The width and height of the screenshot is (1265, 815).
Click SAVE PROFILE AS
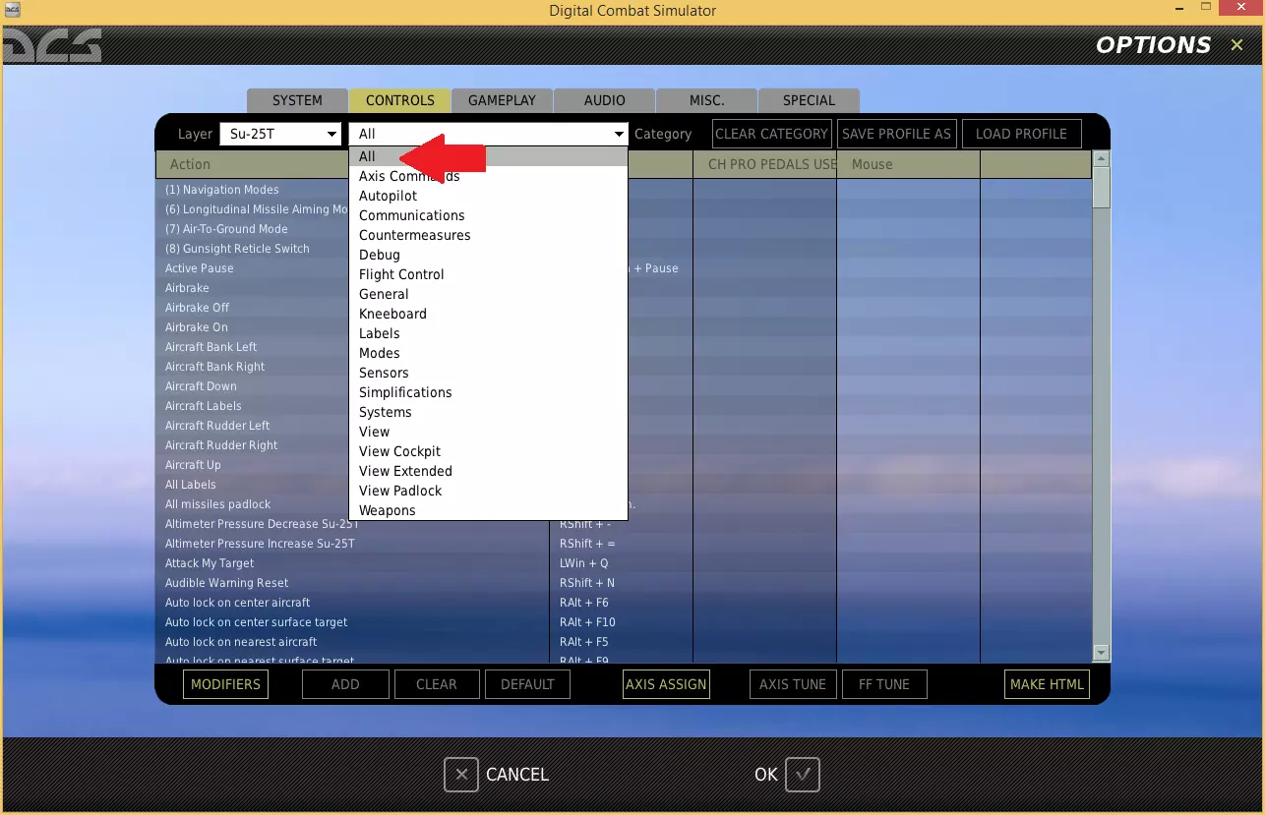[897, 134]
